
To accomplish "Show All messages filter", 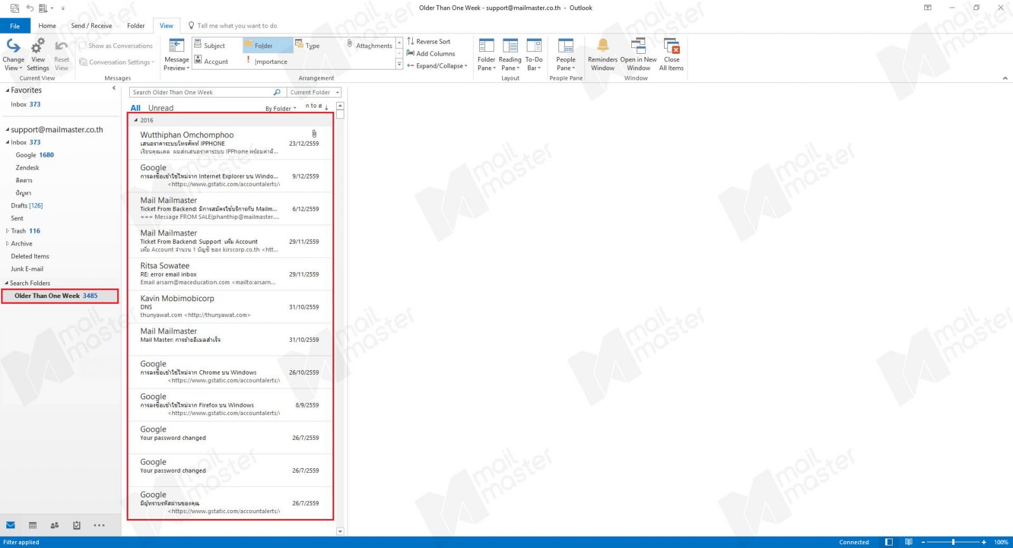I will tap(135, 108).
